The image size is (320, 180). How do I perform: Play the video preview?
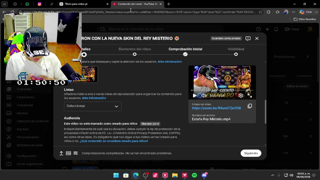(x=195, y=95)
